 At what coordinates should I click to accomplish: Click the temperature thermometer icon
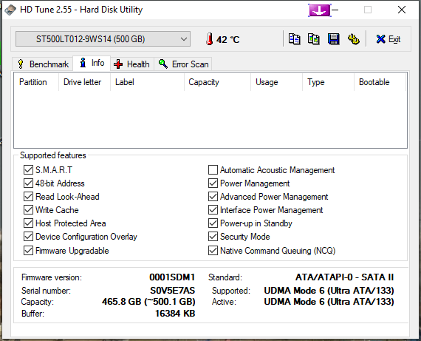click(210, 39)
